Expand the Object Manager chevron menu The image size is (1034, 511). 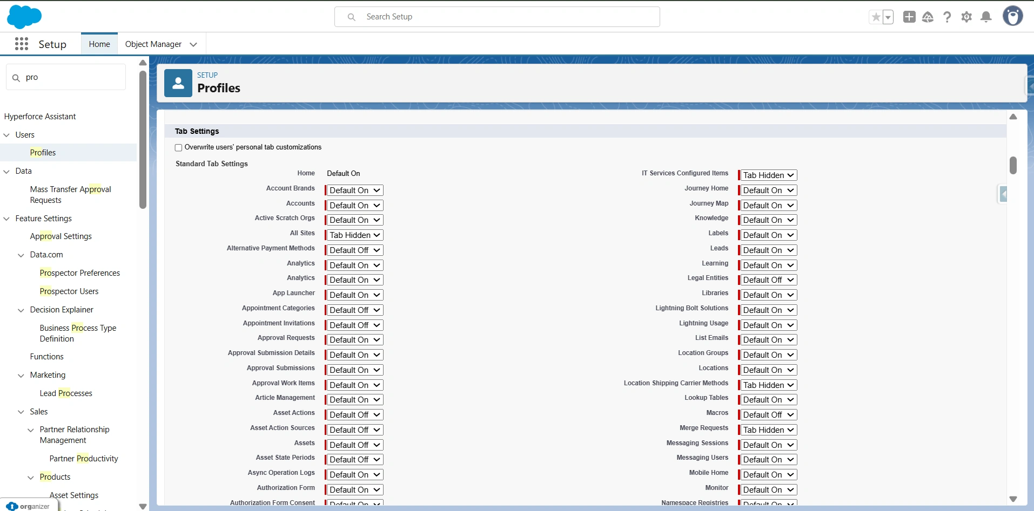pos(193,44)
